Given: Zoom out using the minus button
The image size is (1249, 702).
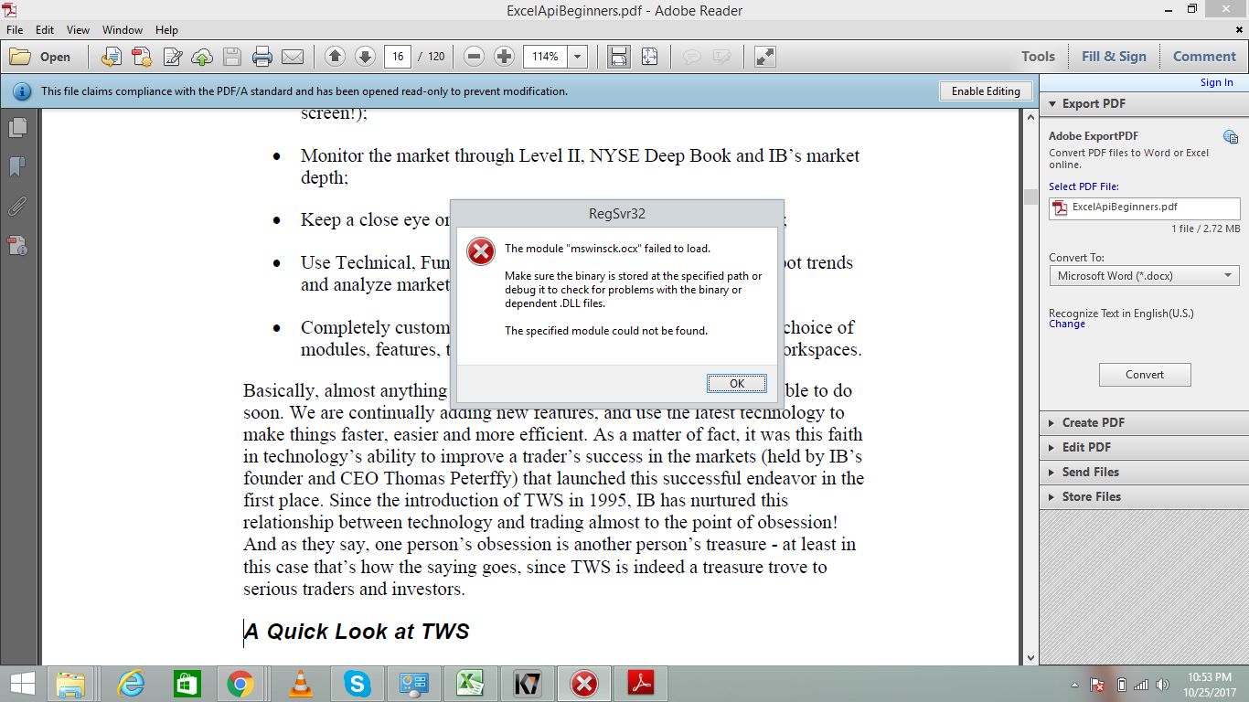Looking at the screenshot, I should (474, 57).
